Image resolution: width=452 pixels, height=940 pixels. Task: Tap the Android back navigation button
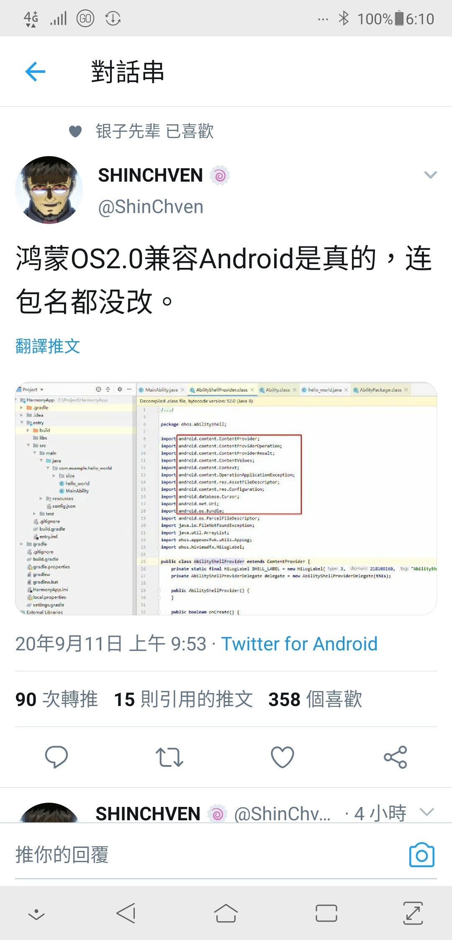126,913
